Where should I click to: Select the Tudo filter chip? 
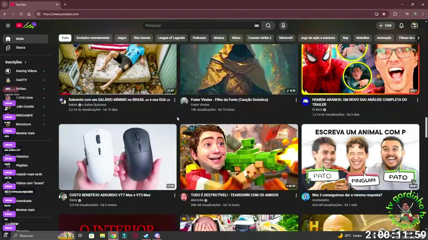pos(65,38)
